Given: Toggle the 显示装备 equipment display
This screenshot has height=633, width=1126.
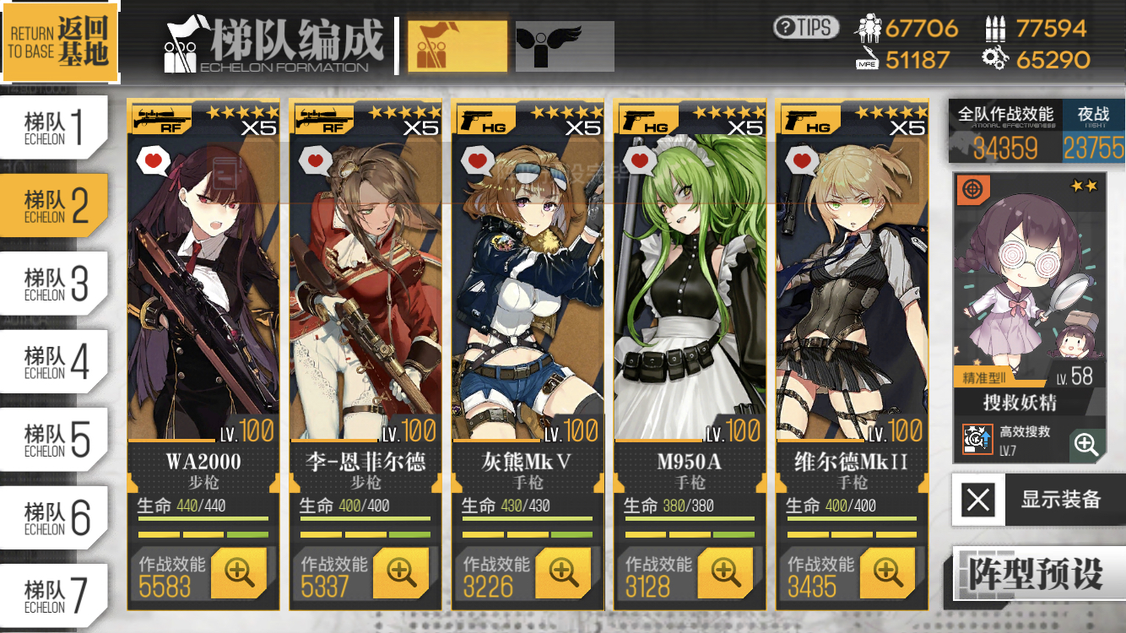Looking at the screenshot, I should click(1038, 500).
